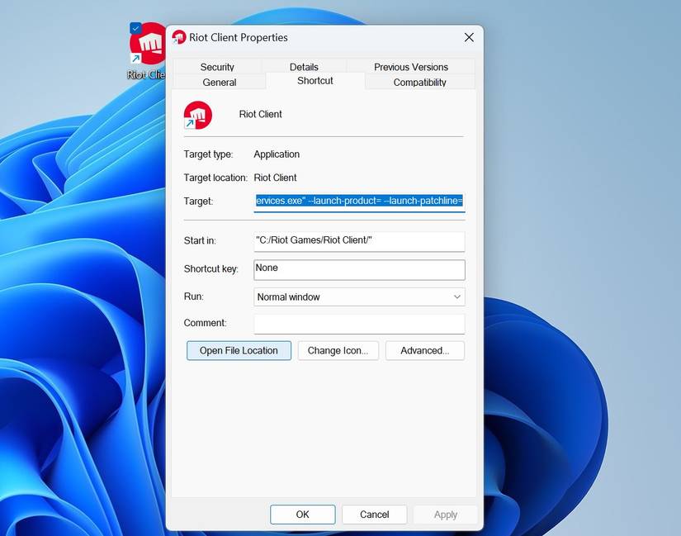Close the Riot Client Properties dialog
Image resolution: width=681 pixels, height=536 pixels.
[x=469, y=37]
